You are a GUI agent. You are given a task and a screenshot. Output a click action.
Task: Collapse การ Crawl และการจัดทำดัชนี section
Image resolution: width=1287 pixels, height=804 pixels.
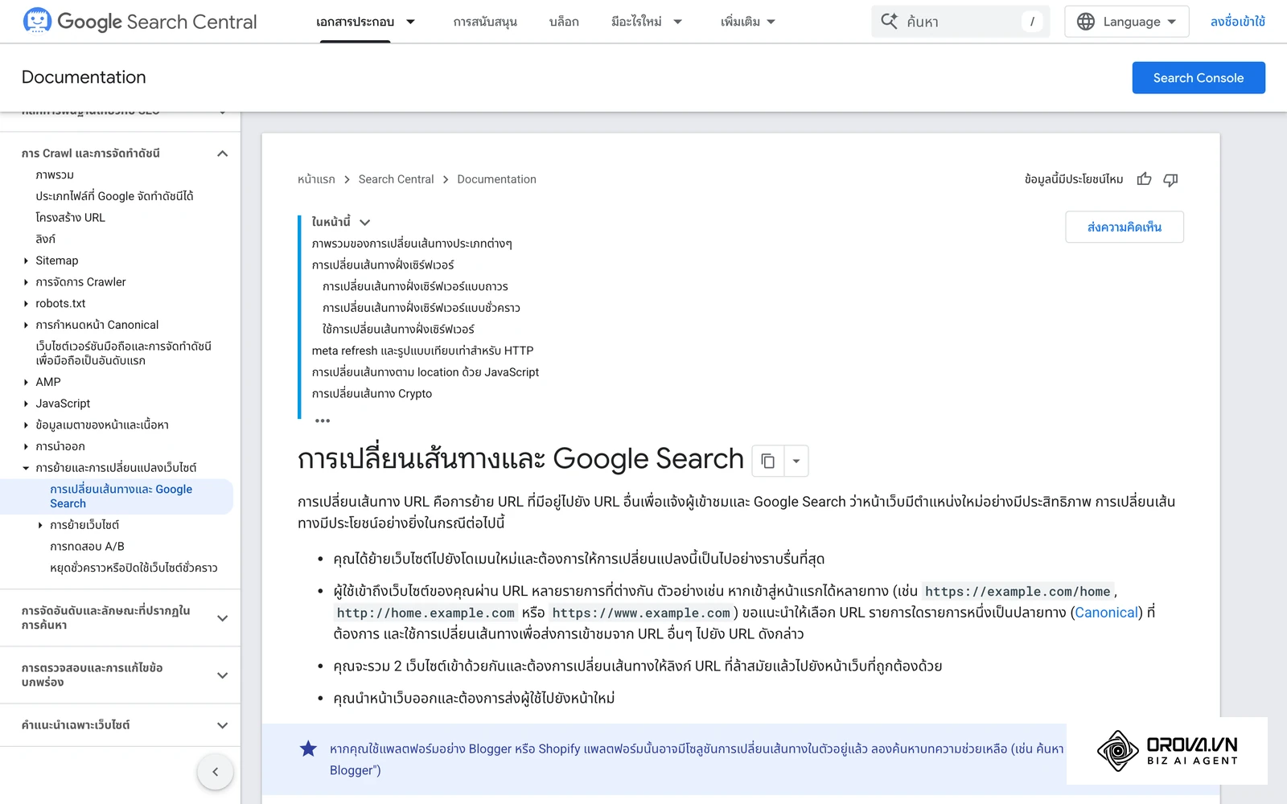[x=223, y=154]
